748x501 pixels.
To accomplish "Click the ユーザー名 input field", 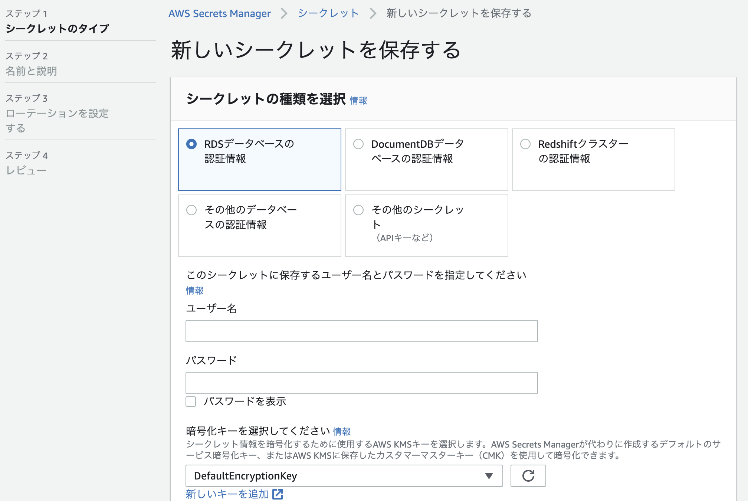I will click(x=361, y=331).
